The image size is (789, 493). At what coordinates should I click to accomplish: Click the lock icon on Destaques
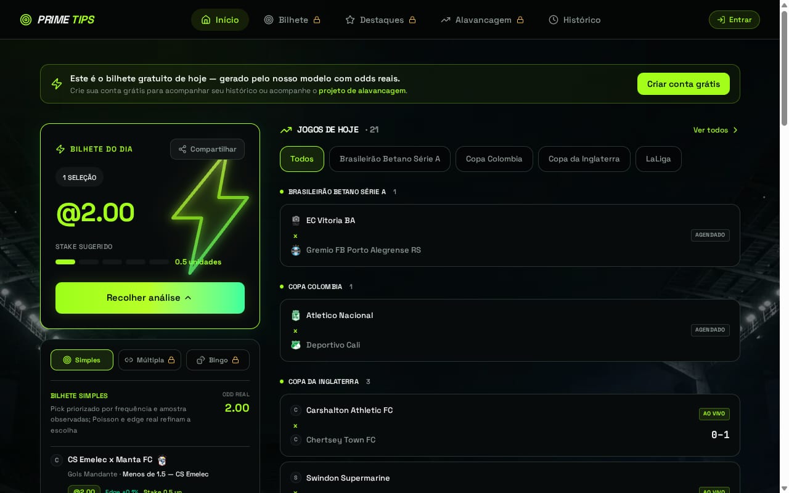point(412,20)
